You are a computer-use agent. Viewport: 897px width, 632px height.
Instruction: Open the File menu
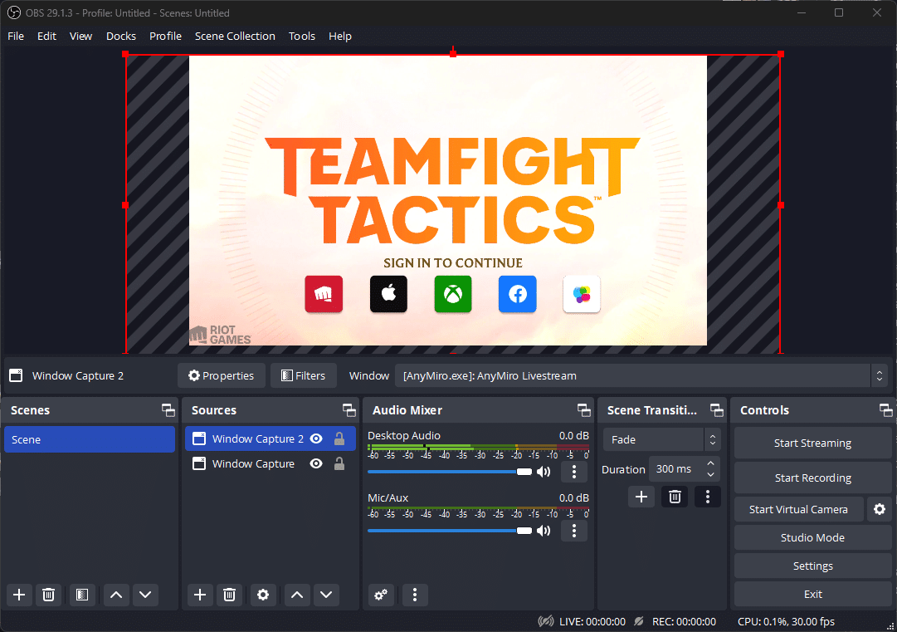point(16,36)
